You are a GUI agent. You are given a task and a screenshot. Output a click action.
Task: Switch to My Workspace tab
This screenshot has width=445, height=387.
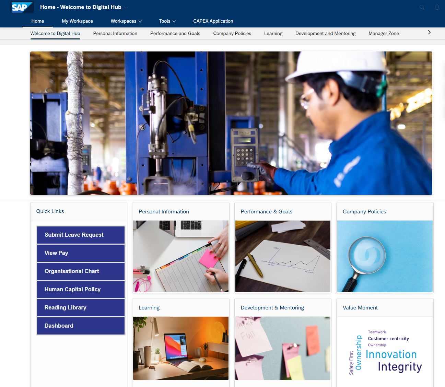click(77, 21)
